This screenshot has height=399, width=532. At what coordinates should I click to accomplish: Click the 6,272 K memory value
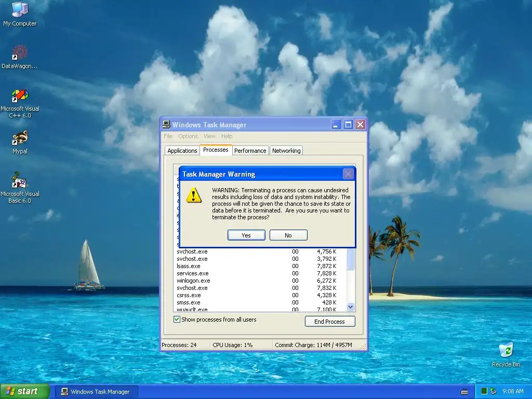[327, 281]
